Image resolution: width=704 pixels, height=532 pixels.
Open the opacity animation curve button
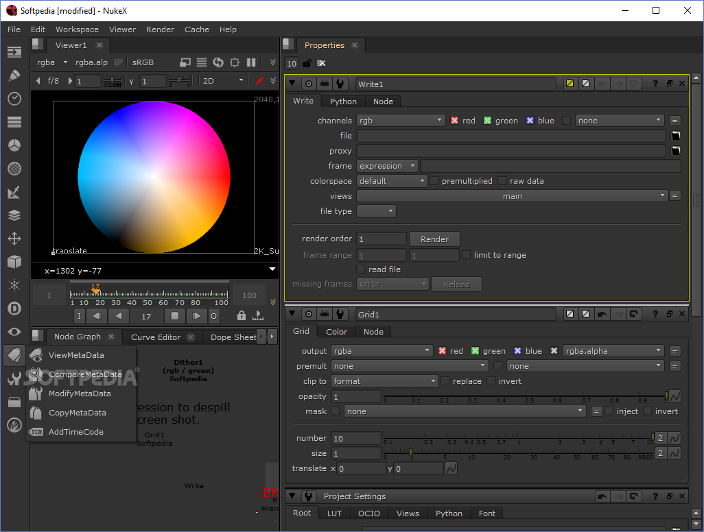pos(674,396)
